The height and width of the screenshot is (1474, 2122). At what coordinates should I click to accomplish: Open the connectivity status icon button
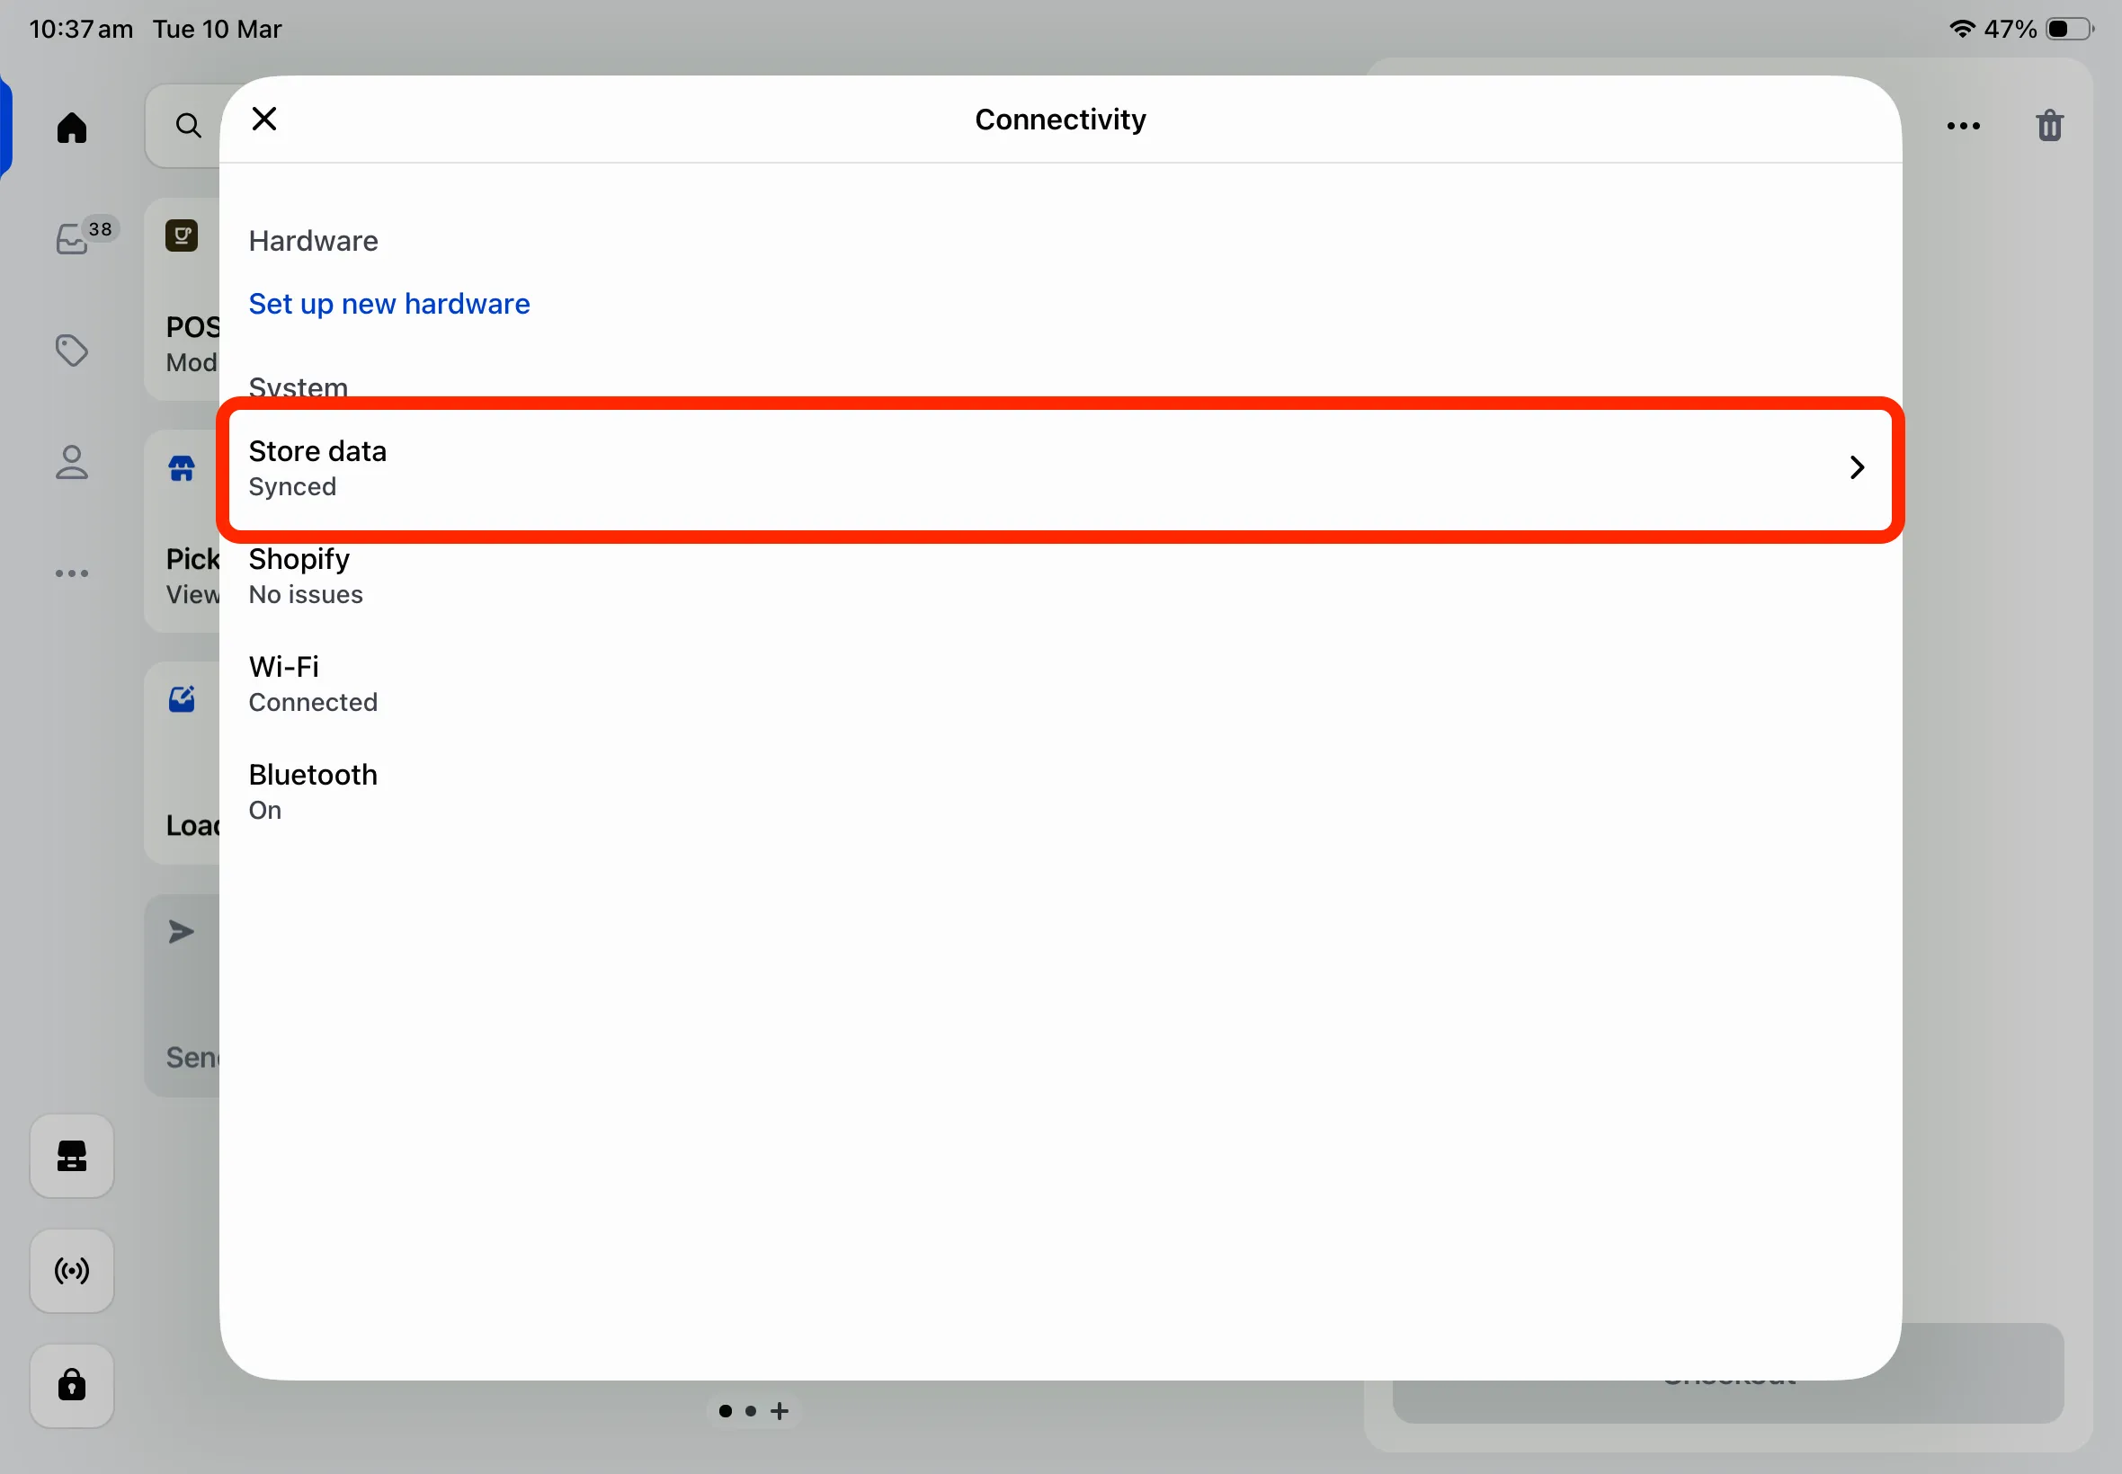[72, 1271]
